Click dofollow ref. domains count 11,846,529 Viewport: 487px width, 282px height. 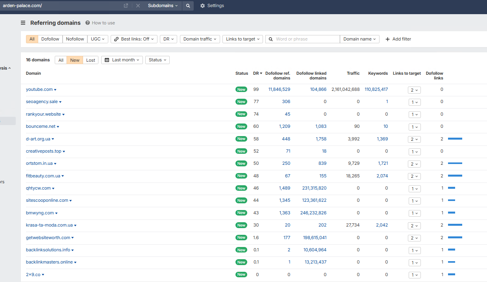tap(279, 90)
